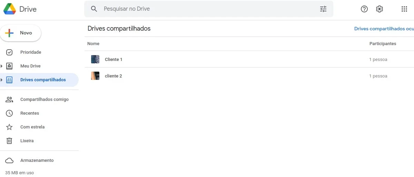Open Settings gear icon

tap(379, 9)
